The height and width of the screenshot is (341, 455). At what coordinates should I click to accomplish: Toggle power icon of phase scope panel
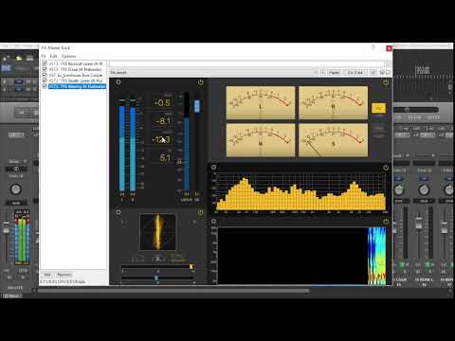(x=200, y=212)
